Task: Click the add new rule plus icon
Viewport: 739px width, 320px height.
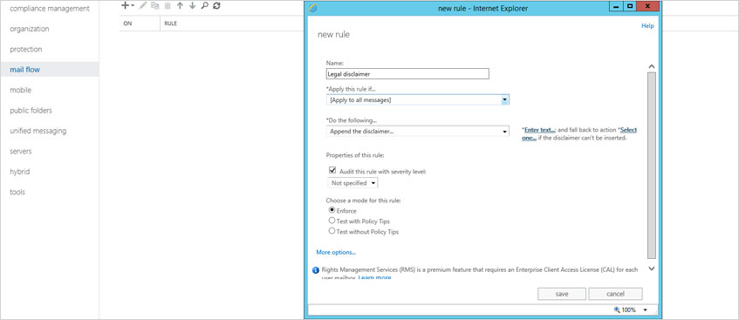Action: (x=126, y=5)
